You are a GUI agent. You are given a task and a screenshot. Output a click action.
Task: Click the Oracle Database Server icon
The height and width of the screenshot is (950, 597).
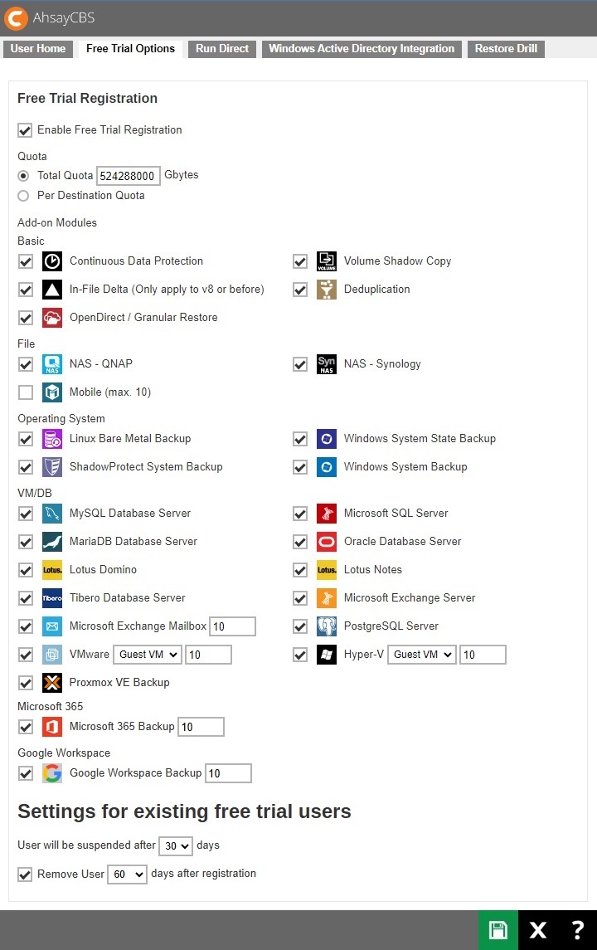[x=327, y=542]
